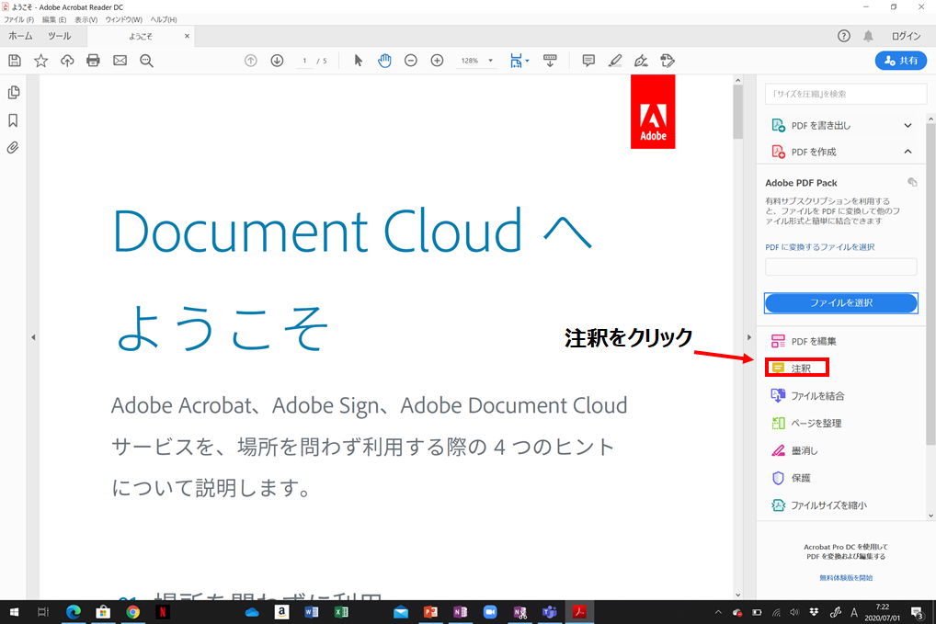Activate the hand pan tool
936x624 pixels.
pos(384,61)
